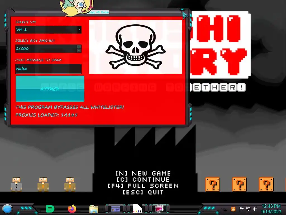Click the skull and crossbones image

135,47
